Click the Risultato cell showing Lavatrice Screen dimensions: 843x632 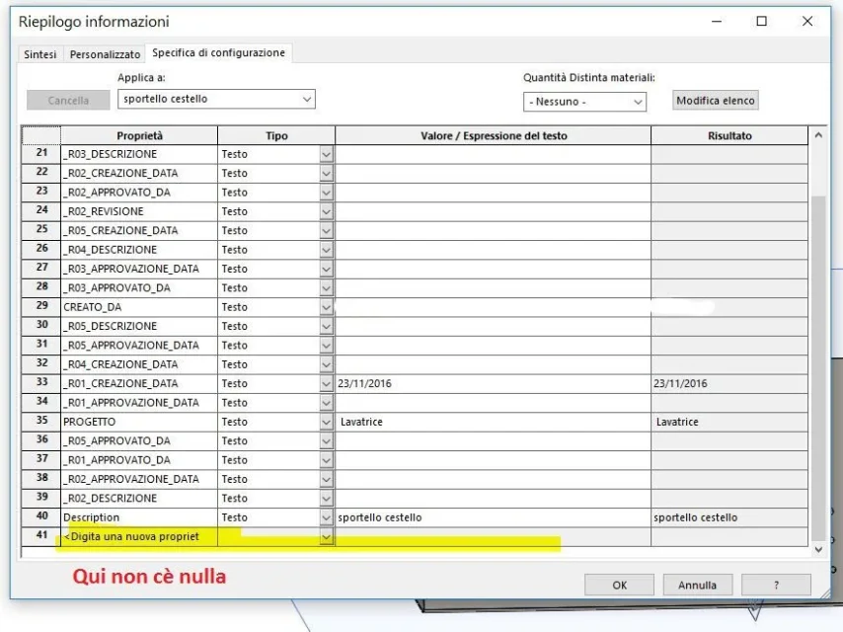click(x=729, y=422)
